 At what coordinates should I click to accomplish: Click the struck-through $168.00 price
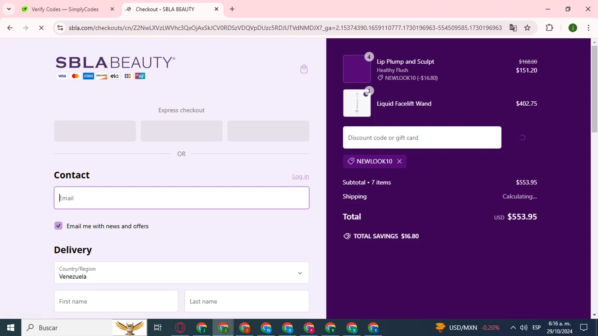point(528,62)
